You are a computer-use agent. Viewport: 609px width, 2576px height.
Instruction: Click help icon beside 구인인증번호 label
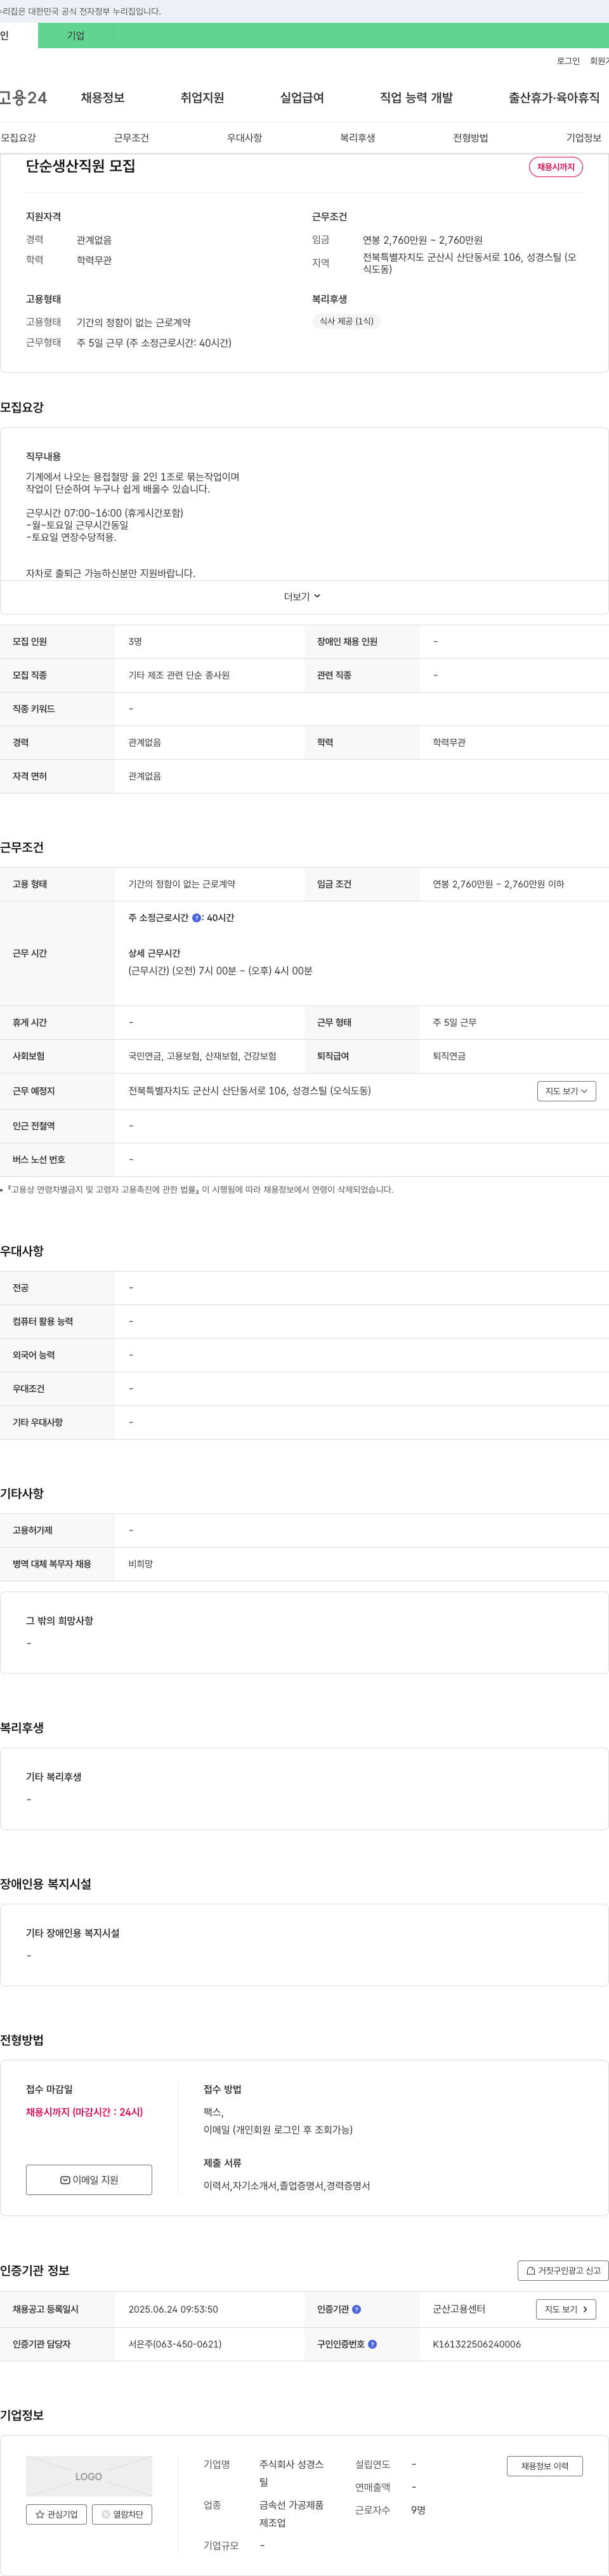pyautogui.click(x=372, y=2343)
